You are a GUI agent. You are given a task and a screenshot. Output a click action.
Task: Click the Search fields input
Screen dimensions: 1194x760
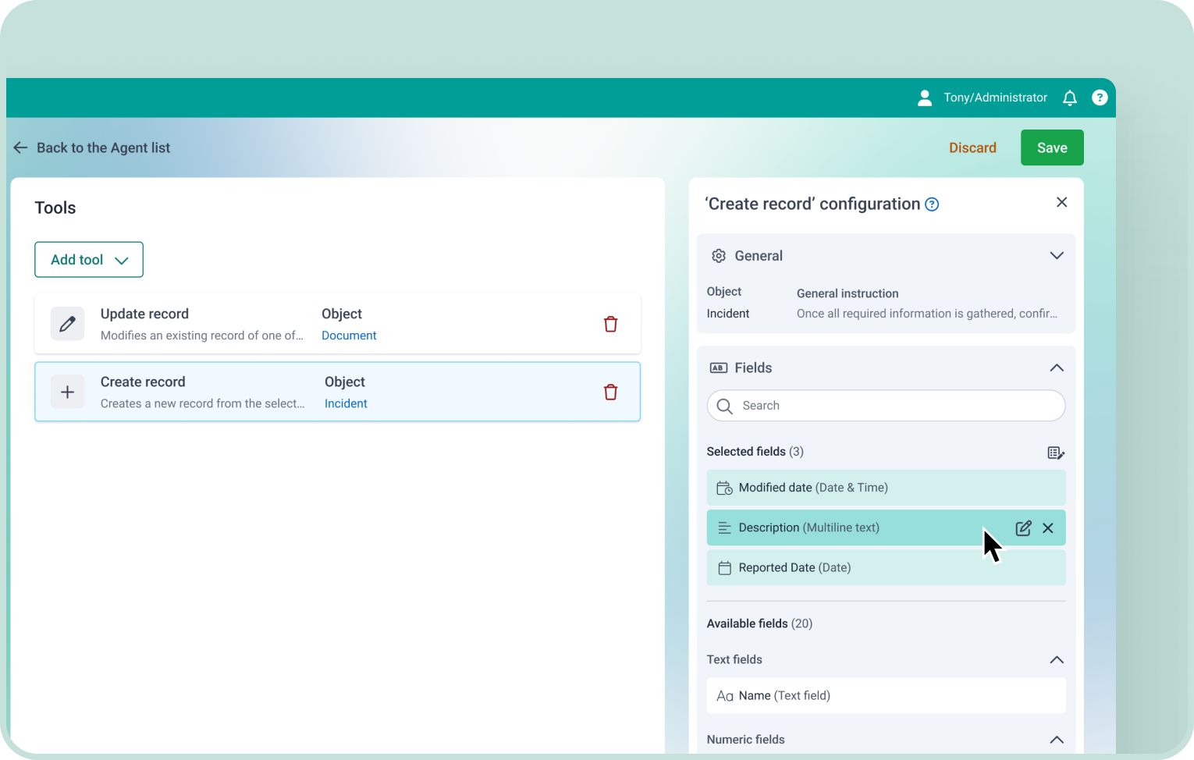886,406
